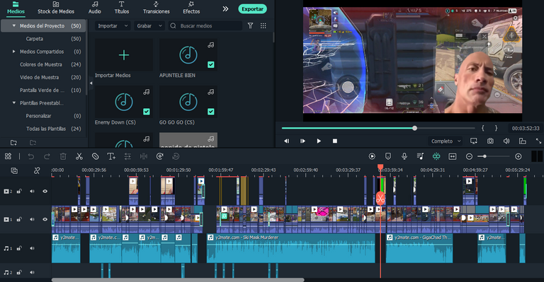Select Video de Muestra

coord(39,77)
